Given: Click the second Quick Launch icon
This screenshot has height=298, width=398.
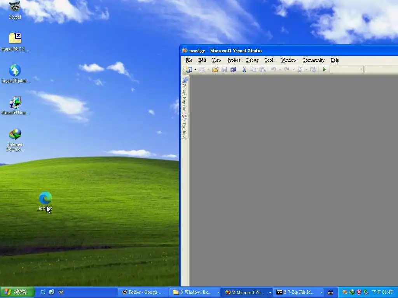Looking at the screenshot, I should point(52,292).
